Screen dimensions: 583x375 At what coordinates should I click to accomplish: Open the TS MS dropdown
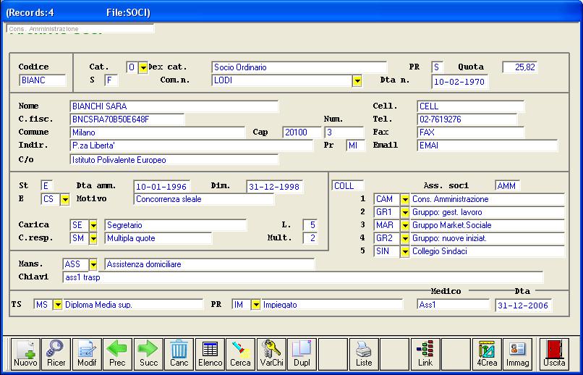click(x=58, y=305)
